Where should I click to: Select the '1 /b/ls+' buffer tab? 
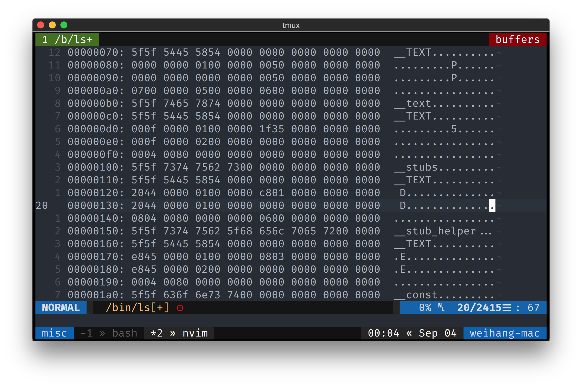point(67,39)
